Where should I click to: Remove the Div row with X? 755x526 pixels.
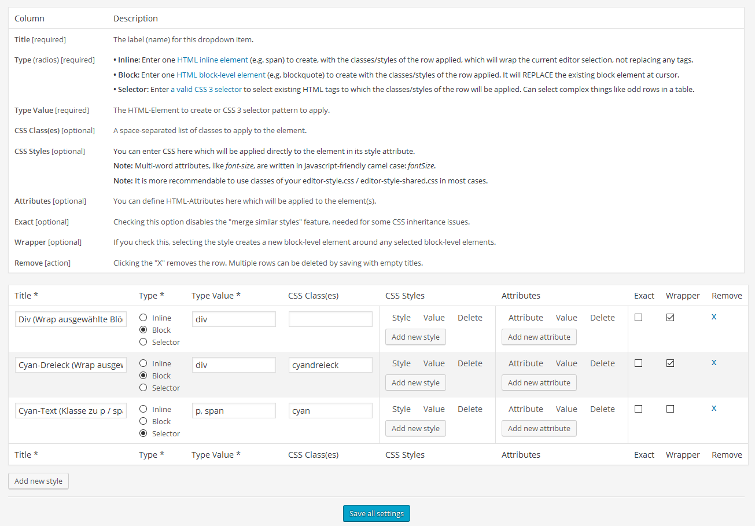click(x=714, y=317)
